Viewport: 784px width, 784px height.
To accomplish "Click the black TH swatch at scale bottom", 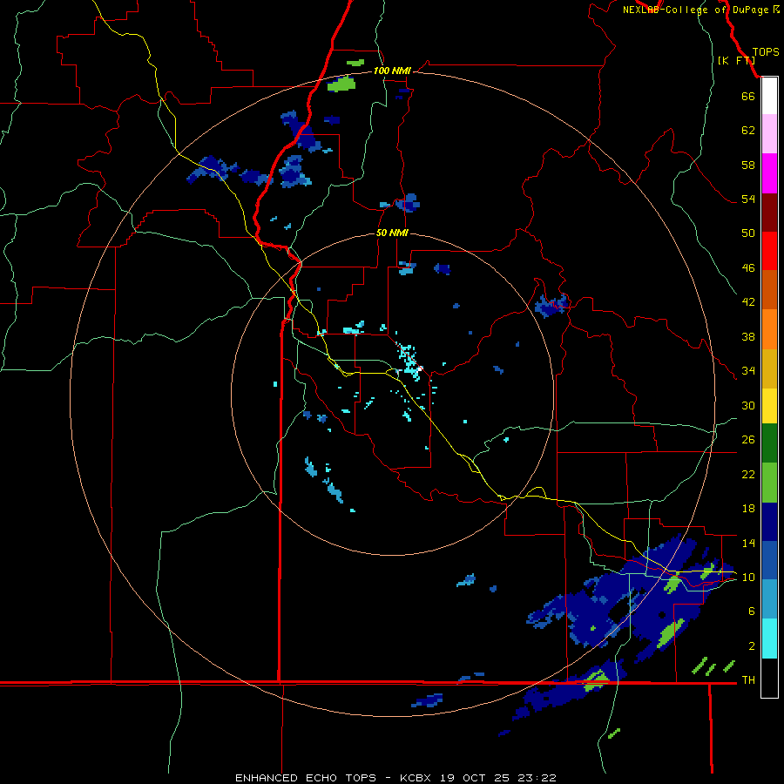I will pyautogui.click(x=769, y=678).
